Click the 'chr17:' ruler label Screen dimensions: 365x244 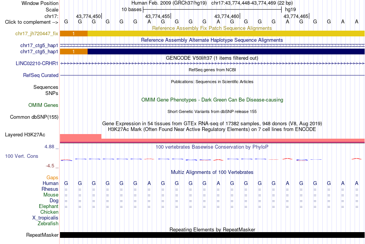[51, 16]
